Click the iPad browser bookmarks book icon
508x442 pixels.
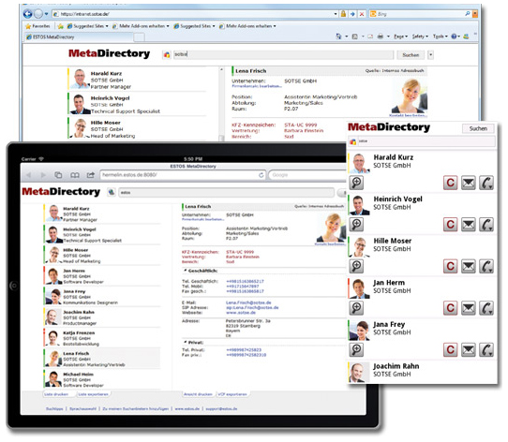pyautogui.click(x=75, y=175)
